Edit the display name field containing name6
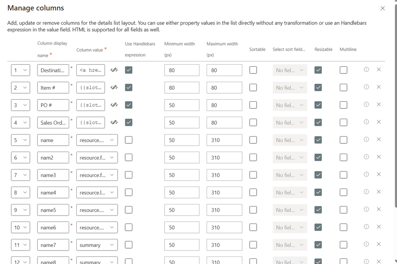397x264 pixels. [53, 227]
